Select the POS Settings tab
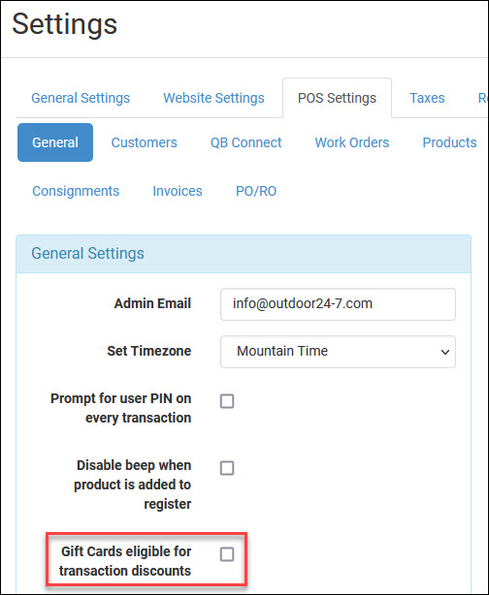Image resolution: width=489 pixels, height=595 pixels. click(x=337, y=98)
